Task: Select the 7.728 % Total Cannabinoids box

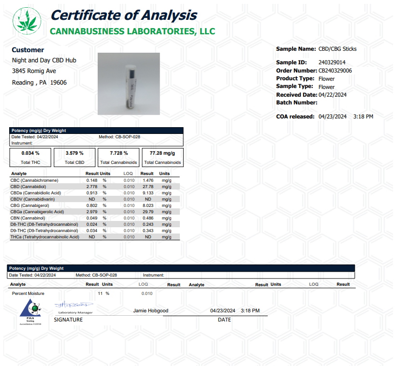Action: pos(118,157)
